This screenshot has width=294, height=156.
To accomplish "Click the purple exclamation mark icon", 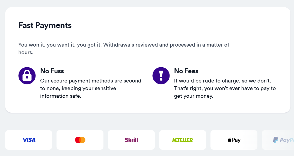I will 161,76.
